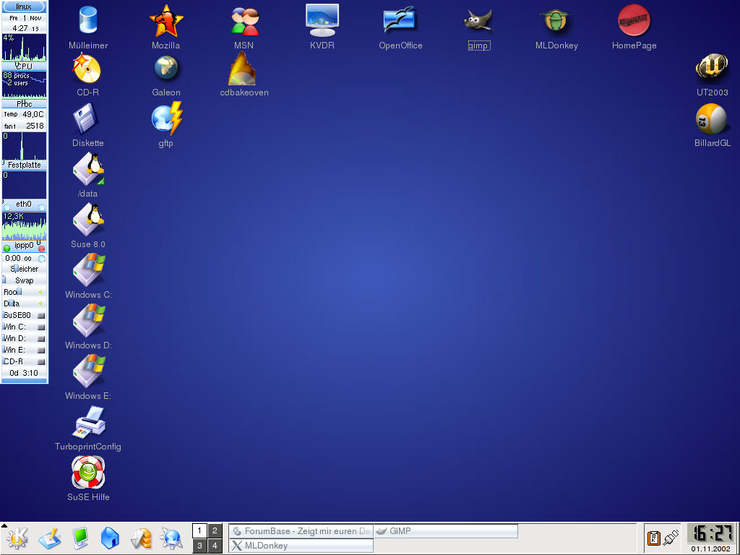Viewport: 740px width, 555px height.
Task: Open the terminal monitor panel icon
Action: [x=80, y=538]
